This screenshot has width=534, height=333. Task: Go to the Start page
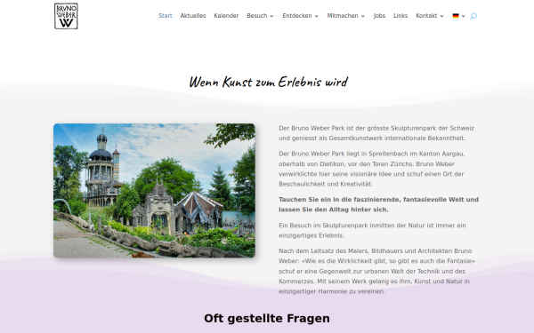(166, 16)
